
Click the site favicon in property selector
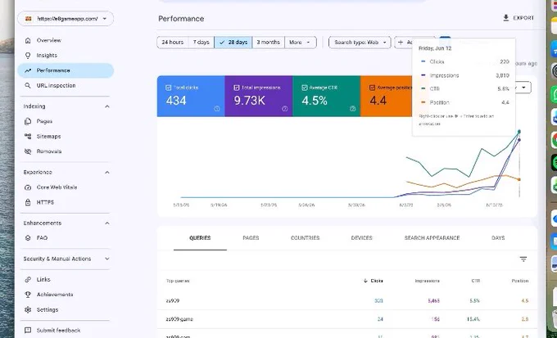click(x=29, y=19)
